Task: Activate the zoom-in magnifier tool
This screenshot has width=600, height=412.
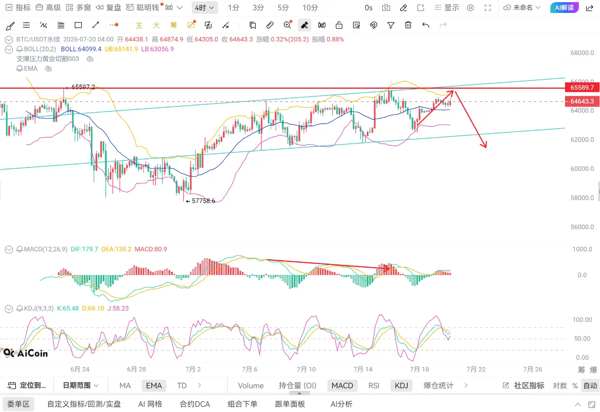Action: point(287,25)
